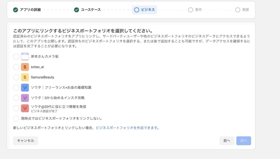The height and width of the screenshot is (159, 280).
Task: Select the 岸本さんカメラ垢 radio button
Action: click(x=16, y=56)
